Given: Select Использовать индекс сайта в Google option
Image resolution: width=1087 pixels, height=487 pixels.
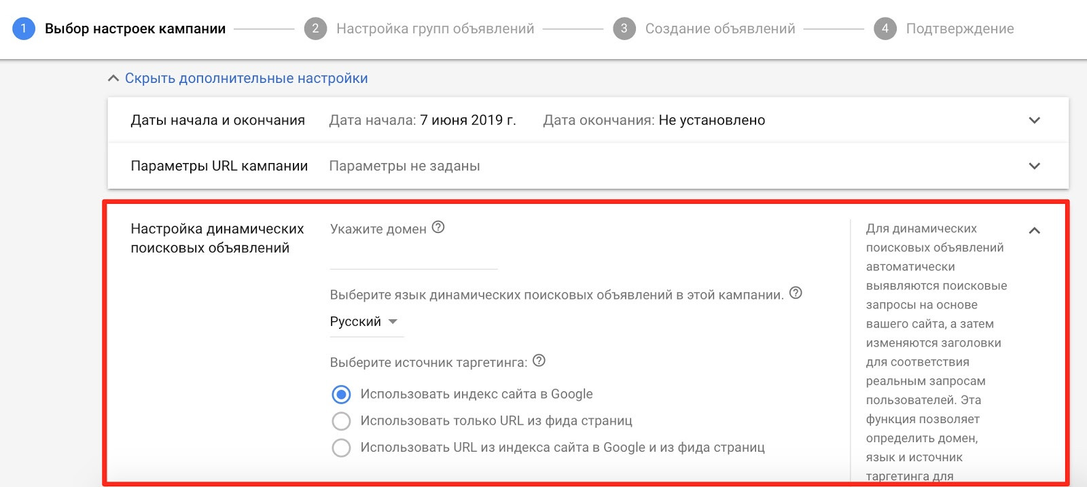Looking at the screenshot, I should 341,395.
